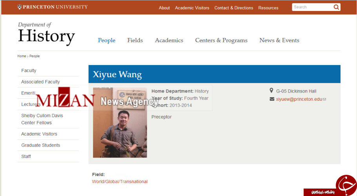
Task: Click the Cohort 2013-2014 text
Action: point(172,105)
